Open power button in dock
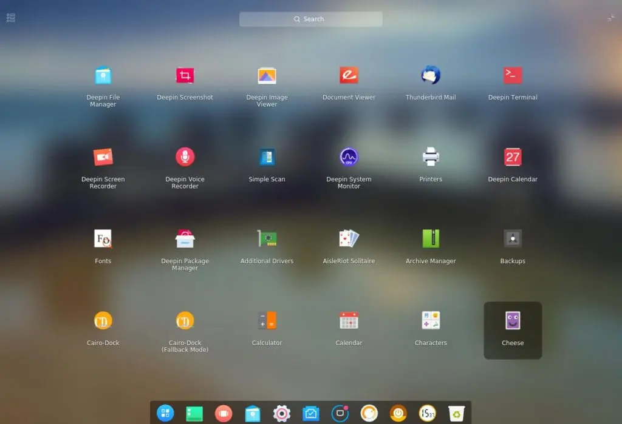 [x=398, y=413]
